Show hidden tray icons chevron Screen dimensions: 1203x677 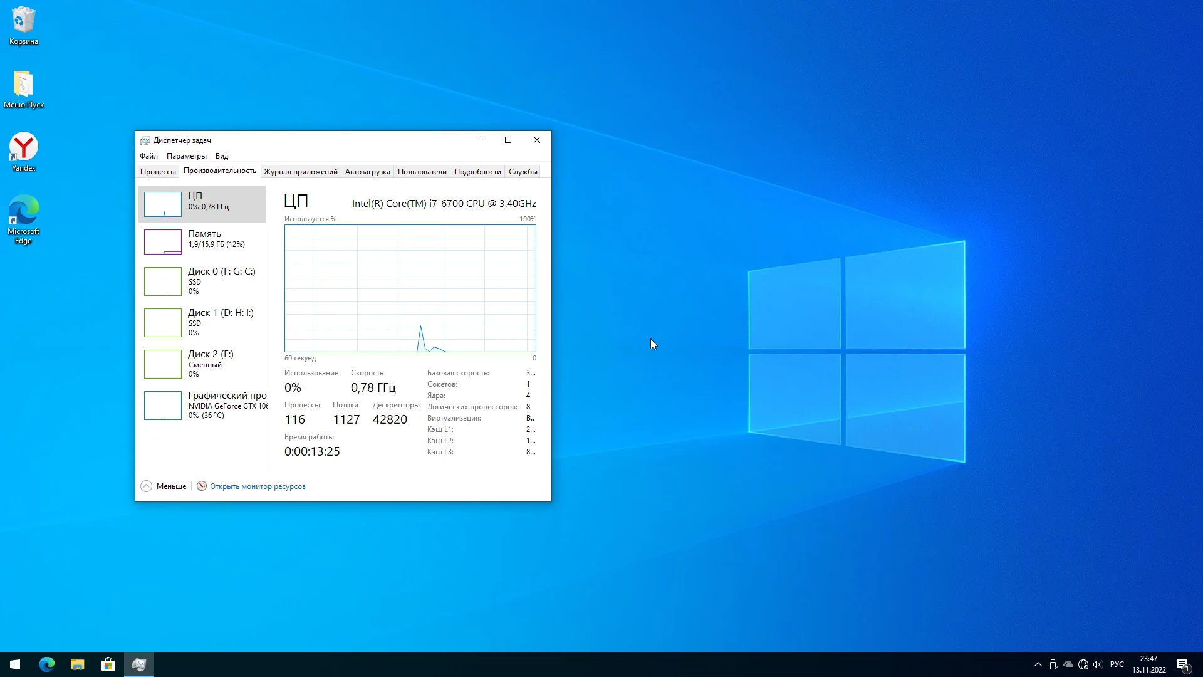point(1038,664)
